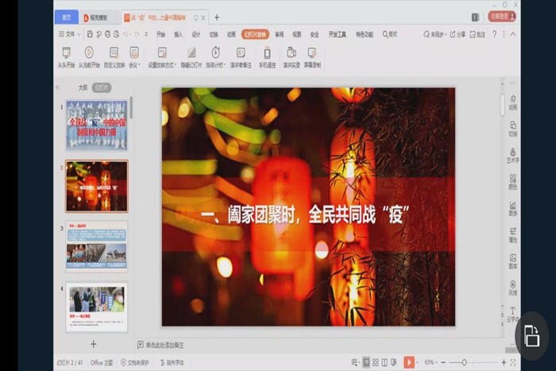
Task: Adjust the zoom slider in status bar
Action: [x=464, y=362]
